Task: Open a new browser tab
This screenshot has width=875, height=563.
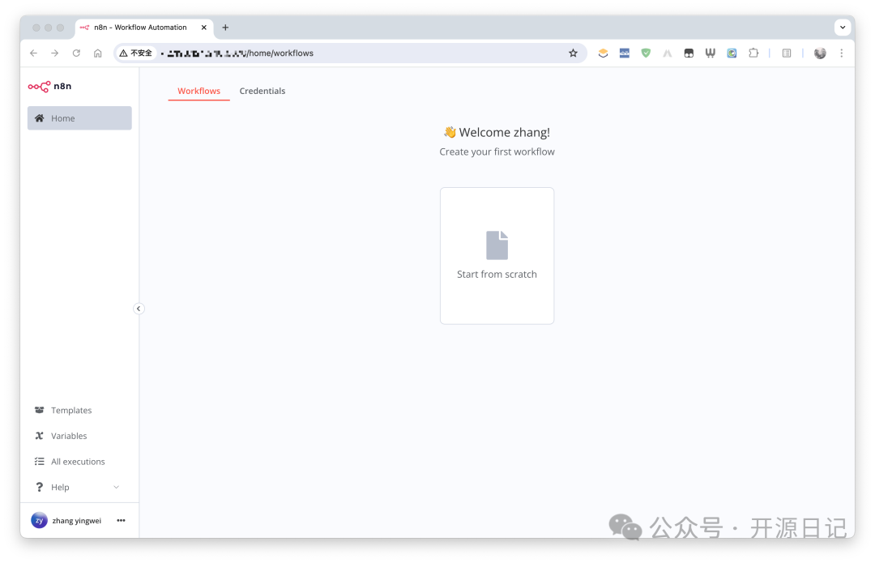Action: click(225, 28)
